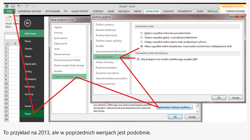Click Anuluj in Opcje programu Excel dialog

pos(192,117)
